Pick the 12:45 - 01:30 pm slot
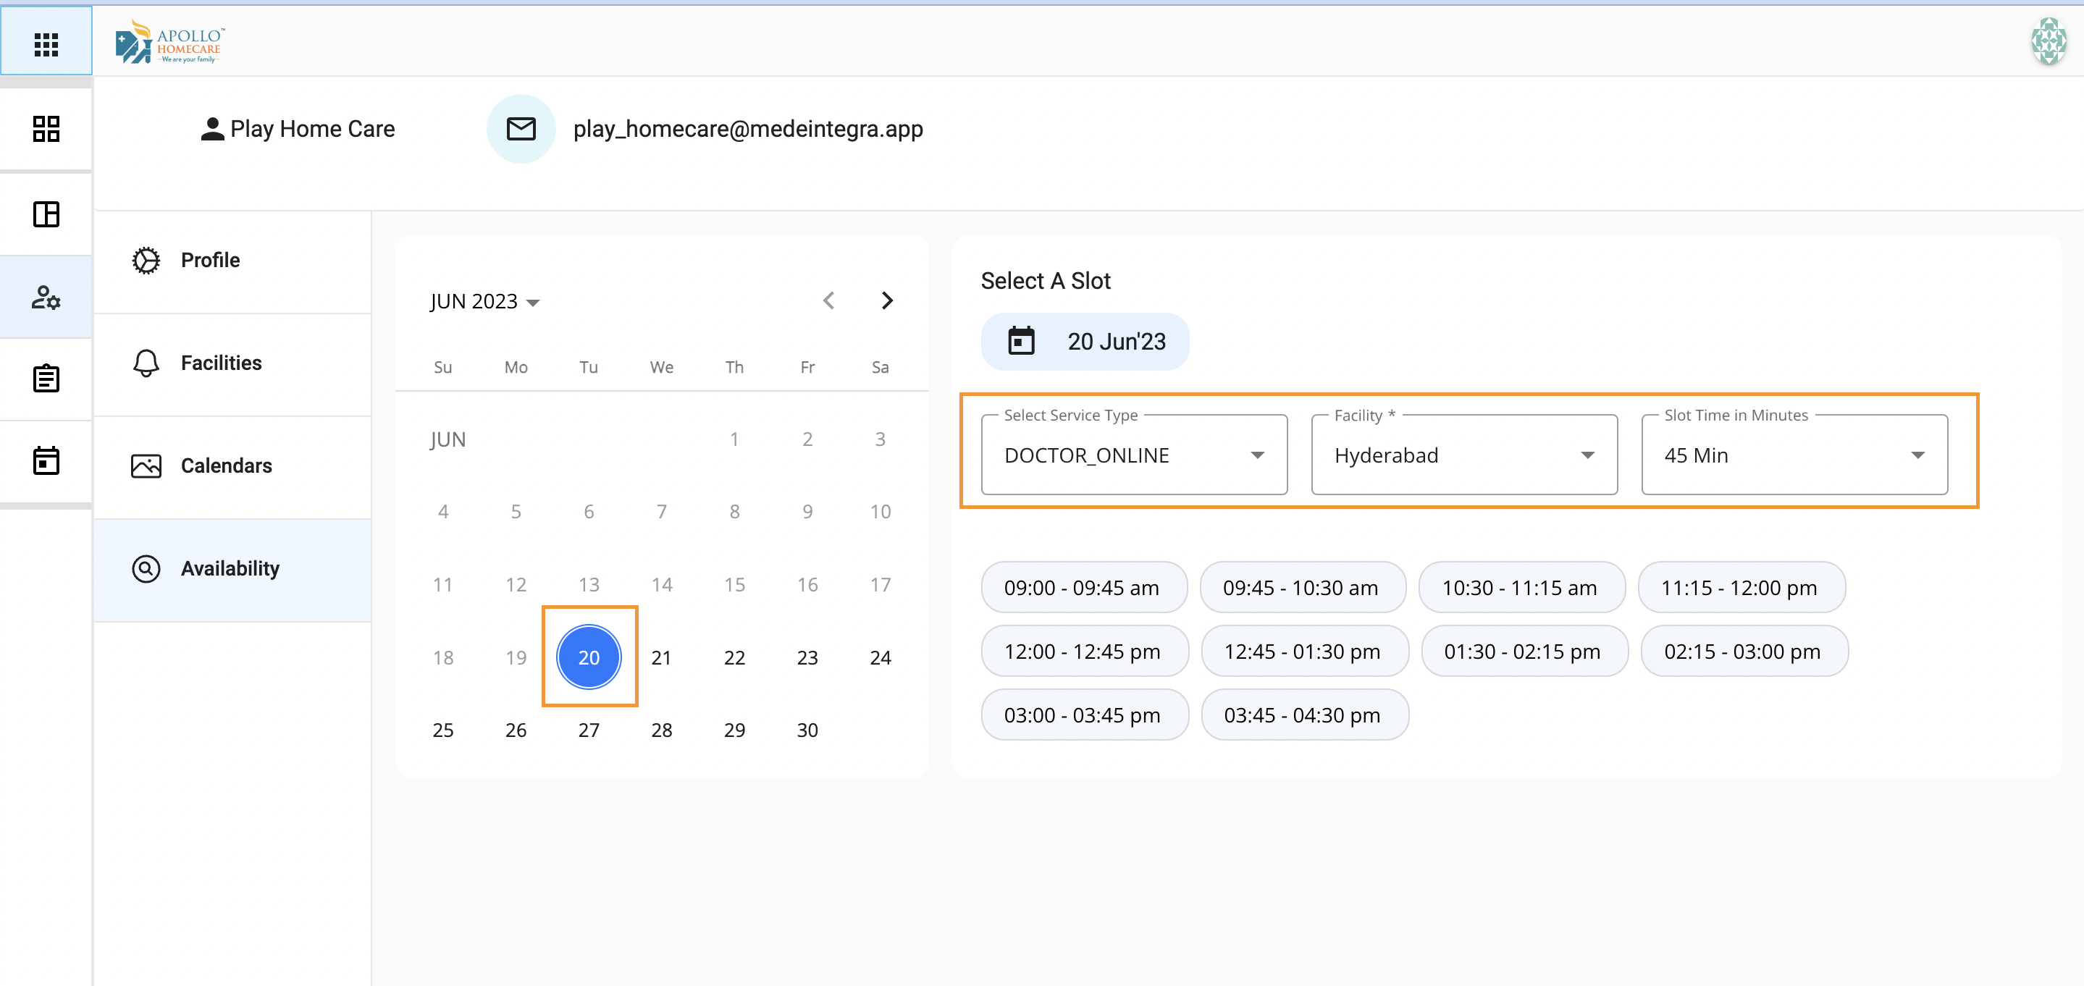The height and width of the screenshot is (986, 2084). [x=1303, y=652]
